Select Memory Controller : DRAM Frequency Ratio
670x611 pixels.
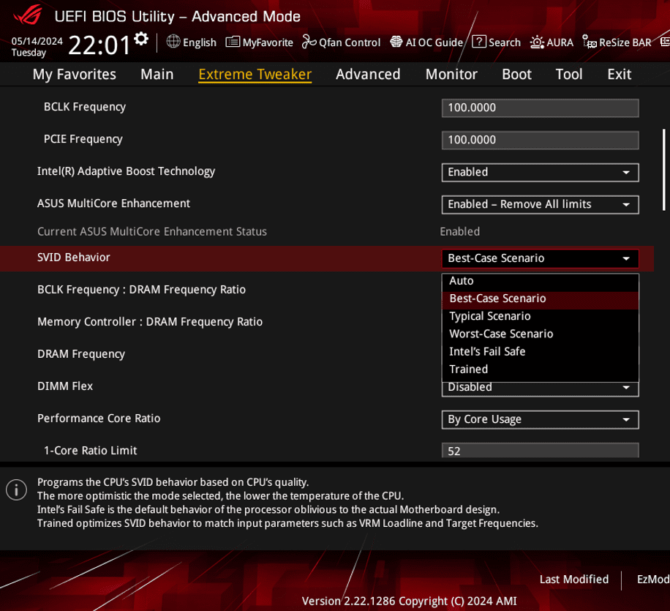150,322
